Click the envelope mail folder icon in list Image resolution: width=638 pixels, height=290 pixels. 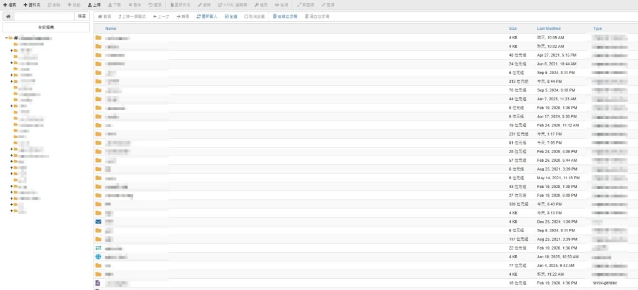point(98,222)
